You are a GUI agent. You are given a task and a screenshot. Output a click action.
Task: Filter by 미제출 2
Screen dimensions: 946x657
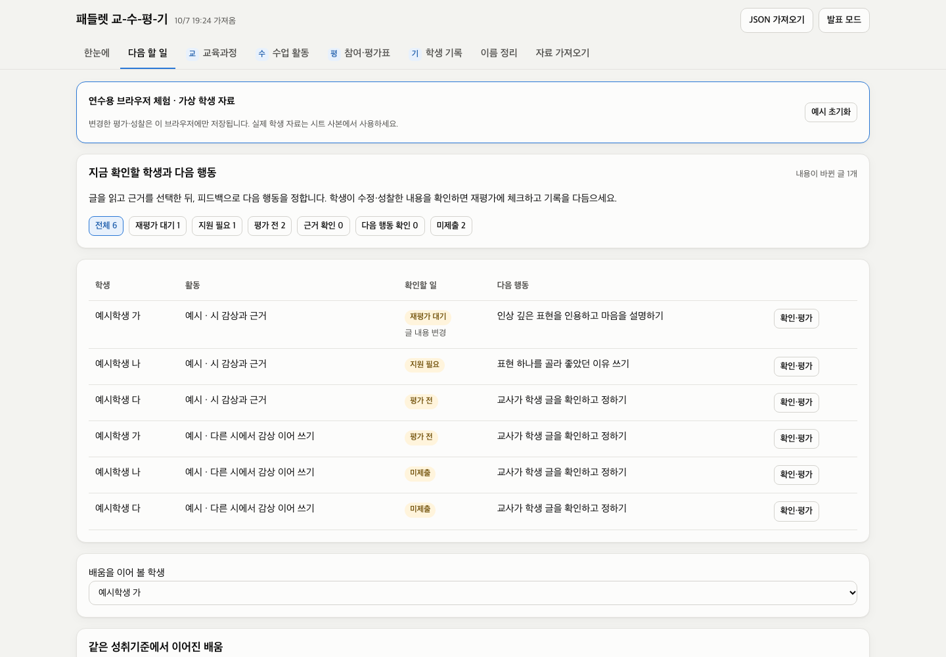pyautogui.click(x=451, y=226)
